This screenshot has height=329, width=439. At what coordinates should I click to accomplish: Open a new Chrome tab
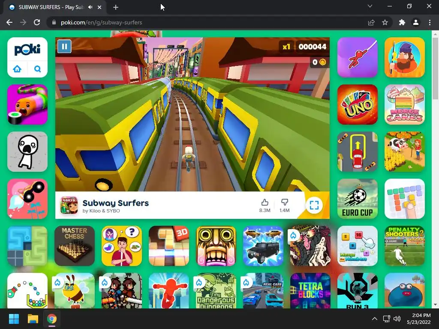click(116, 7)
